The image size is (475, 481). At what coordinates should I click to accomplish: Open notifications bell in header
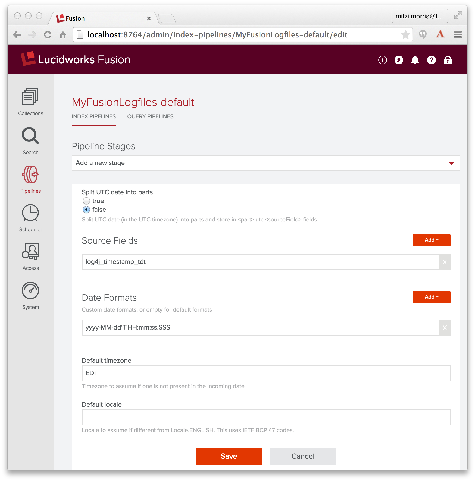pos(415,60)
